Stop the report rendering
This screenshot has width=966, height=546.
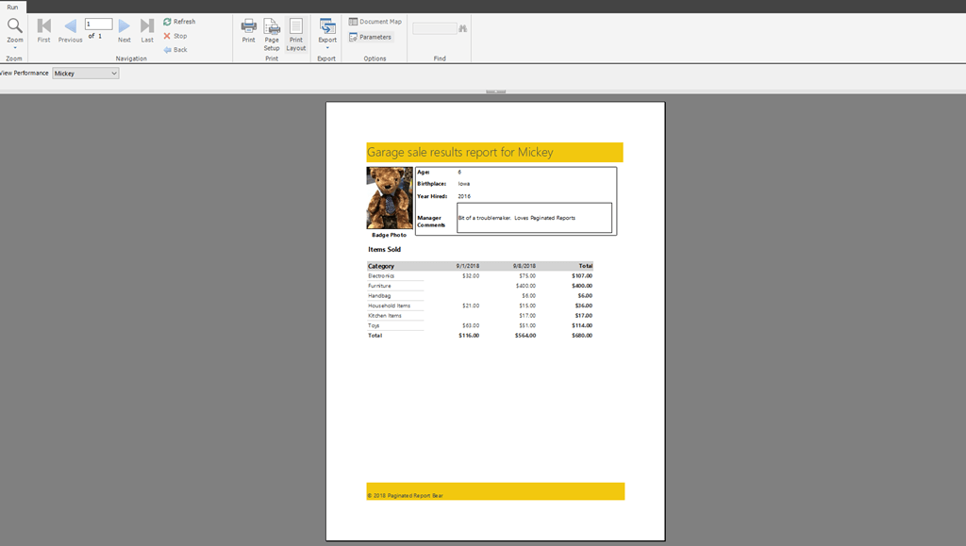pyautogui.click(x=175, y=36)
